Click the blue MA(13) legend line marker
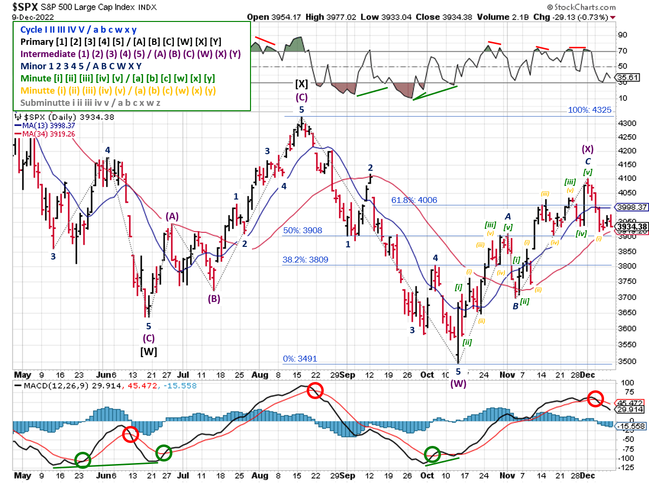 pos(18,125)
